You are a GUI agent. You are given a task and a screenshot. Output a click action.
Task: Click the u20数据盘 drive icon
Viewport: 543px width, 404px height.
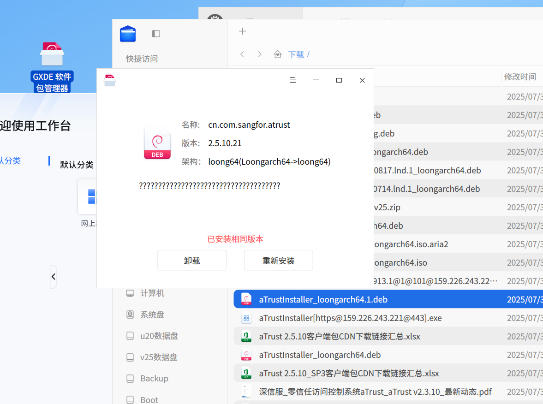(130, 336)
